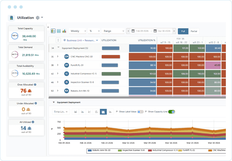The width and height of the screenshot is (232, 161).
Task: Expand the Robotic Arm RA-10 row
Action: click(58, 91)
